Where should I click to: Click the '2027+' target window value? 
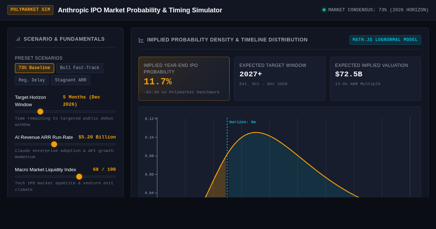click(251, 74)
